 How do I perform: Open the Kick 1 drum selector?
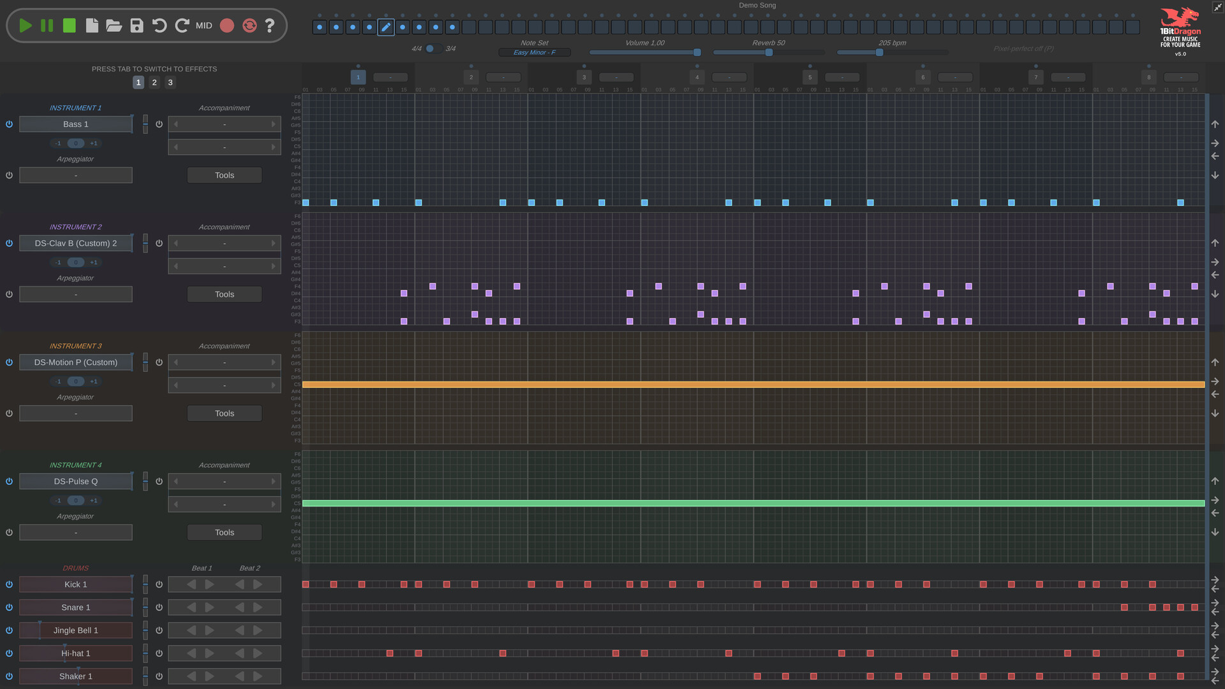coord(76,584)
